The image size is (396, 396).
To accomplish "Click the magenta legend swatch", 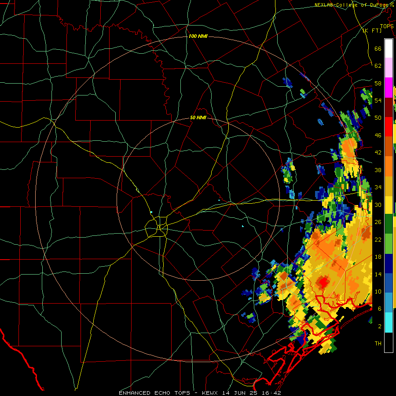I will coord(389,87).
